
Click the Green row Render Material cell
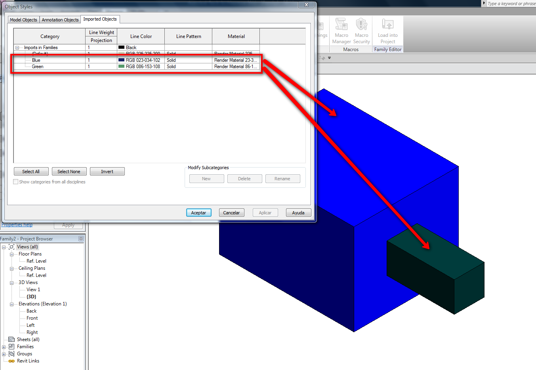click(x=236, y=67)
